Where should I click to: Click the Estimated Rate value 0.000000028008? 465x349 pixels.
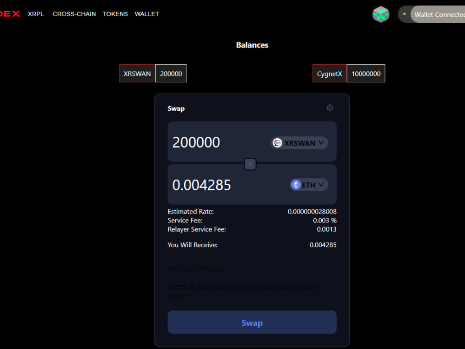312,212
